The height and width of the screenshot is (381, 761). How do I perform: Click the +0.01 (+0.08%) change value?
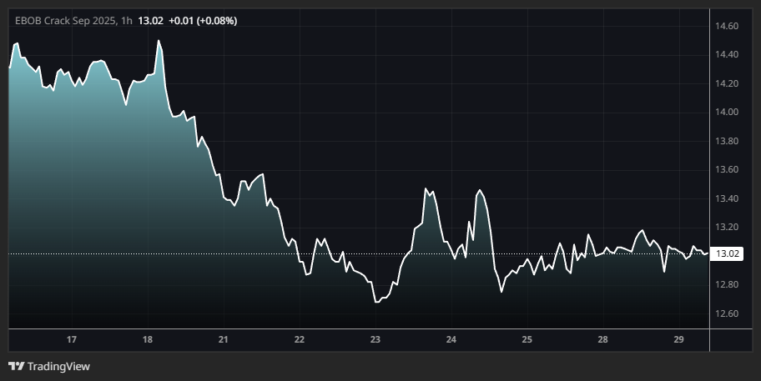point(203,20)
